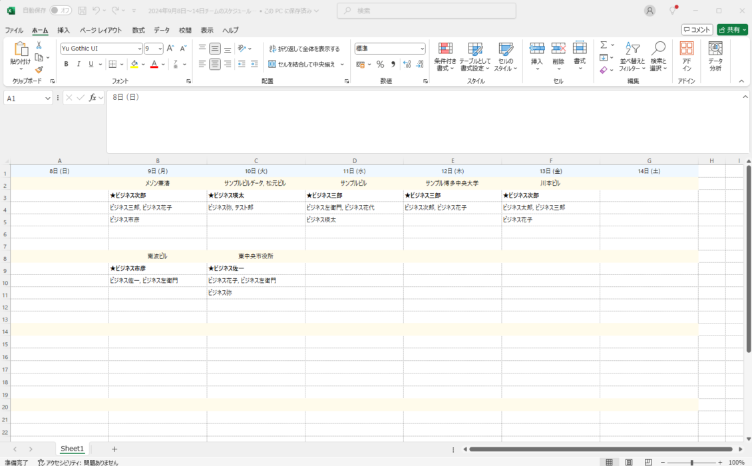Align text to bottom
Screen dimensions: 752x466
click(228, 49)
